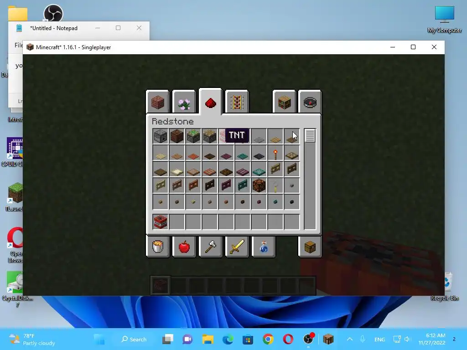This screenshot has height=350, width=467.
Task: Pick up the oak button
Action: (161, 202)
